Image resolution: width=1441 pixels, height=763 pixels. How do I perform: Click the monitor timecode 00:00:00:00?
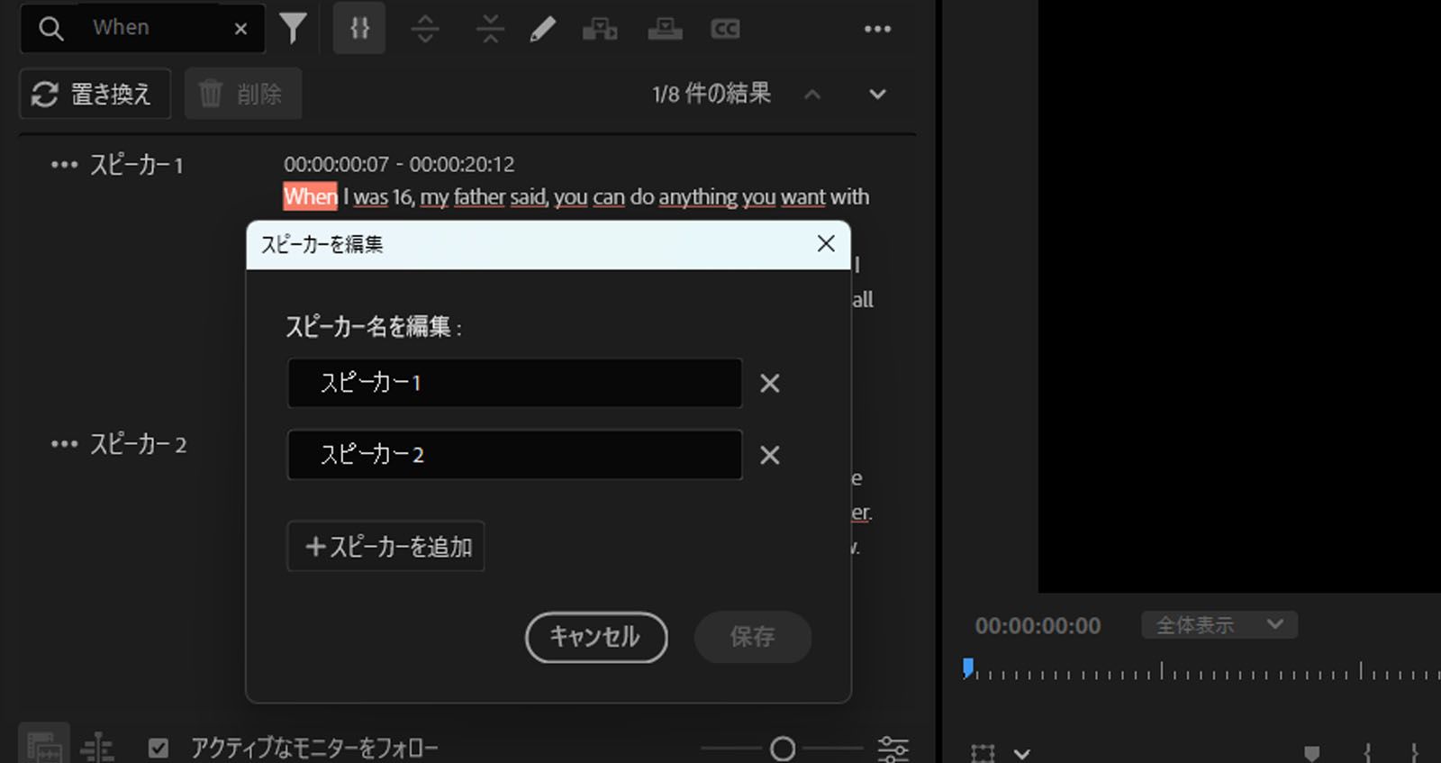[1038, 626]
